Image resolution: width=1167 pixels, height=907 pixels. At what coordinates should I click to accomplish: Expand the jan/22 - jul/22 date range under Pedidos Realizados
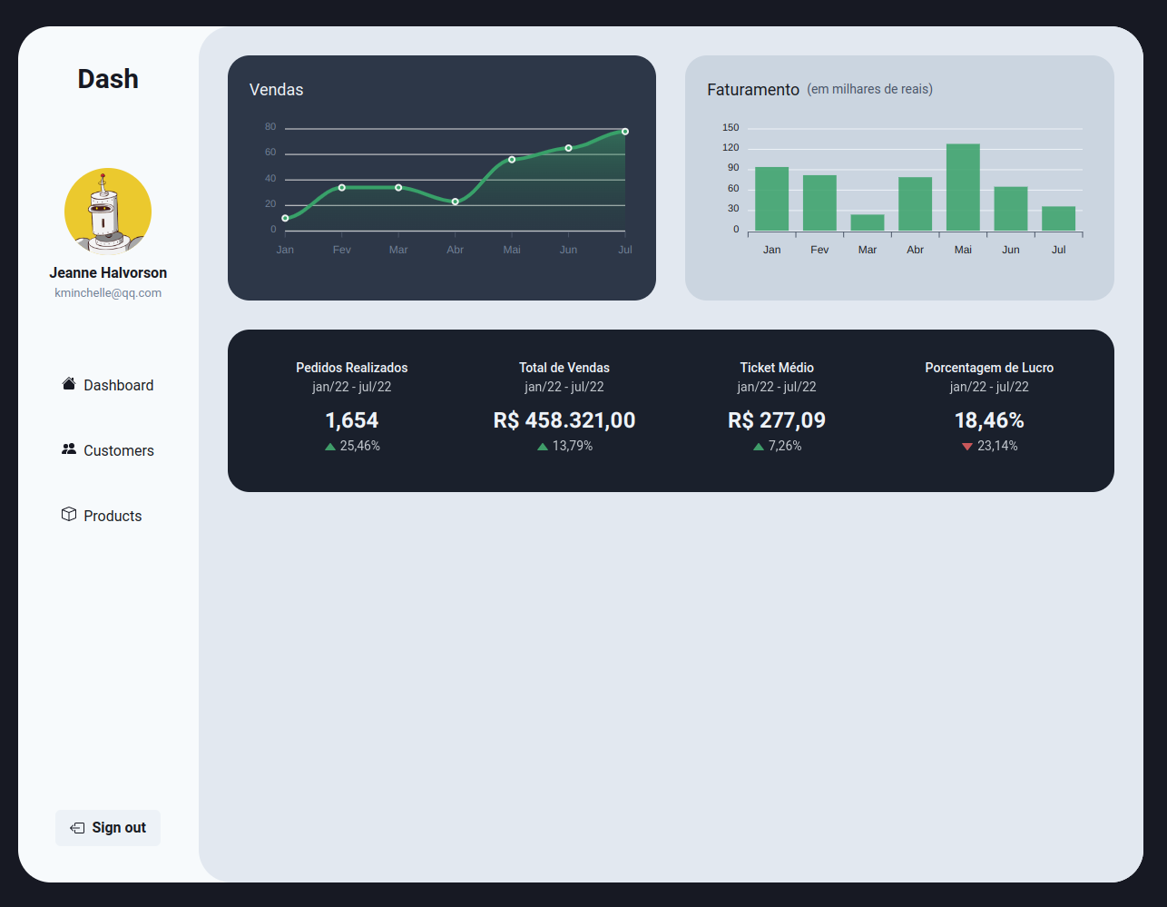pos(351,386)
